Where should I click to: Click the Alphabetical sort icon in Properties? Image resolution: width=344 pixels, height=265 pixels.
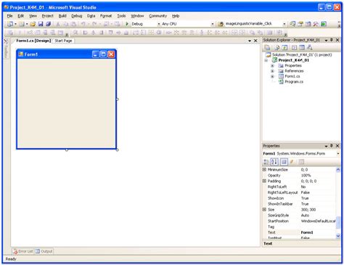point(274,162)
